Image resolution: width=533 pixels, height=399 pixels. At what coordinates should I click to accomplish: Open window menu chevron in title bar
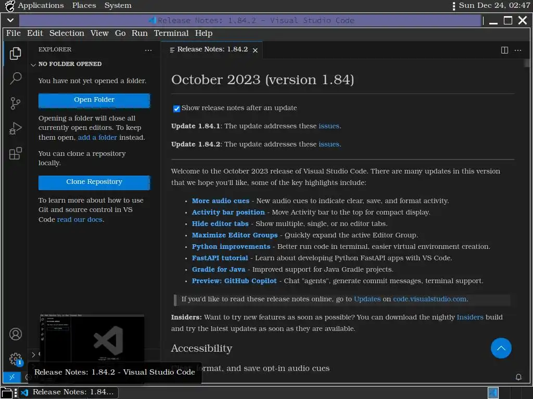10,20
